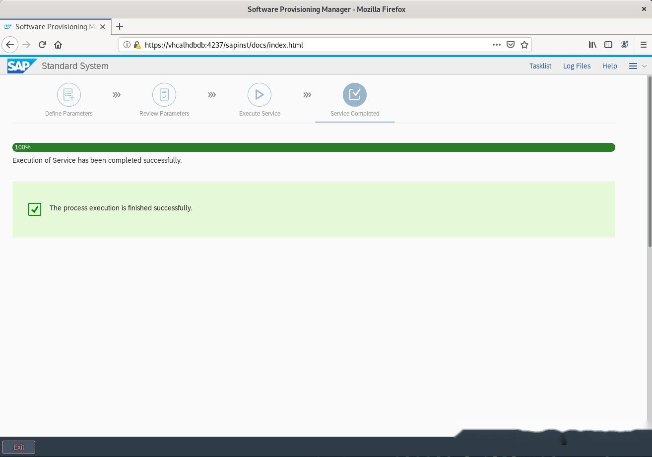Image resolution: width=652 pixels, height=457 pixels.
Task: Click the Firefox forward arrow
Action: pos(26,45)
